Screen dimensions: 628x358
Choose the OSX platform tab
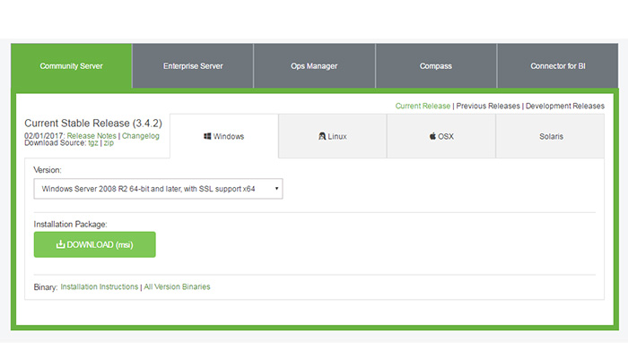(x=441, y=136)
